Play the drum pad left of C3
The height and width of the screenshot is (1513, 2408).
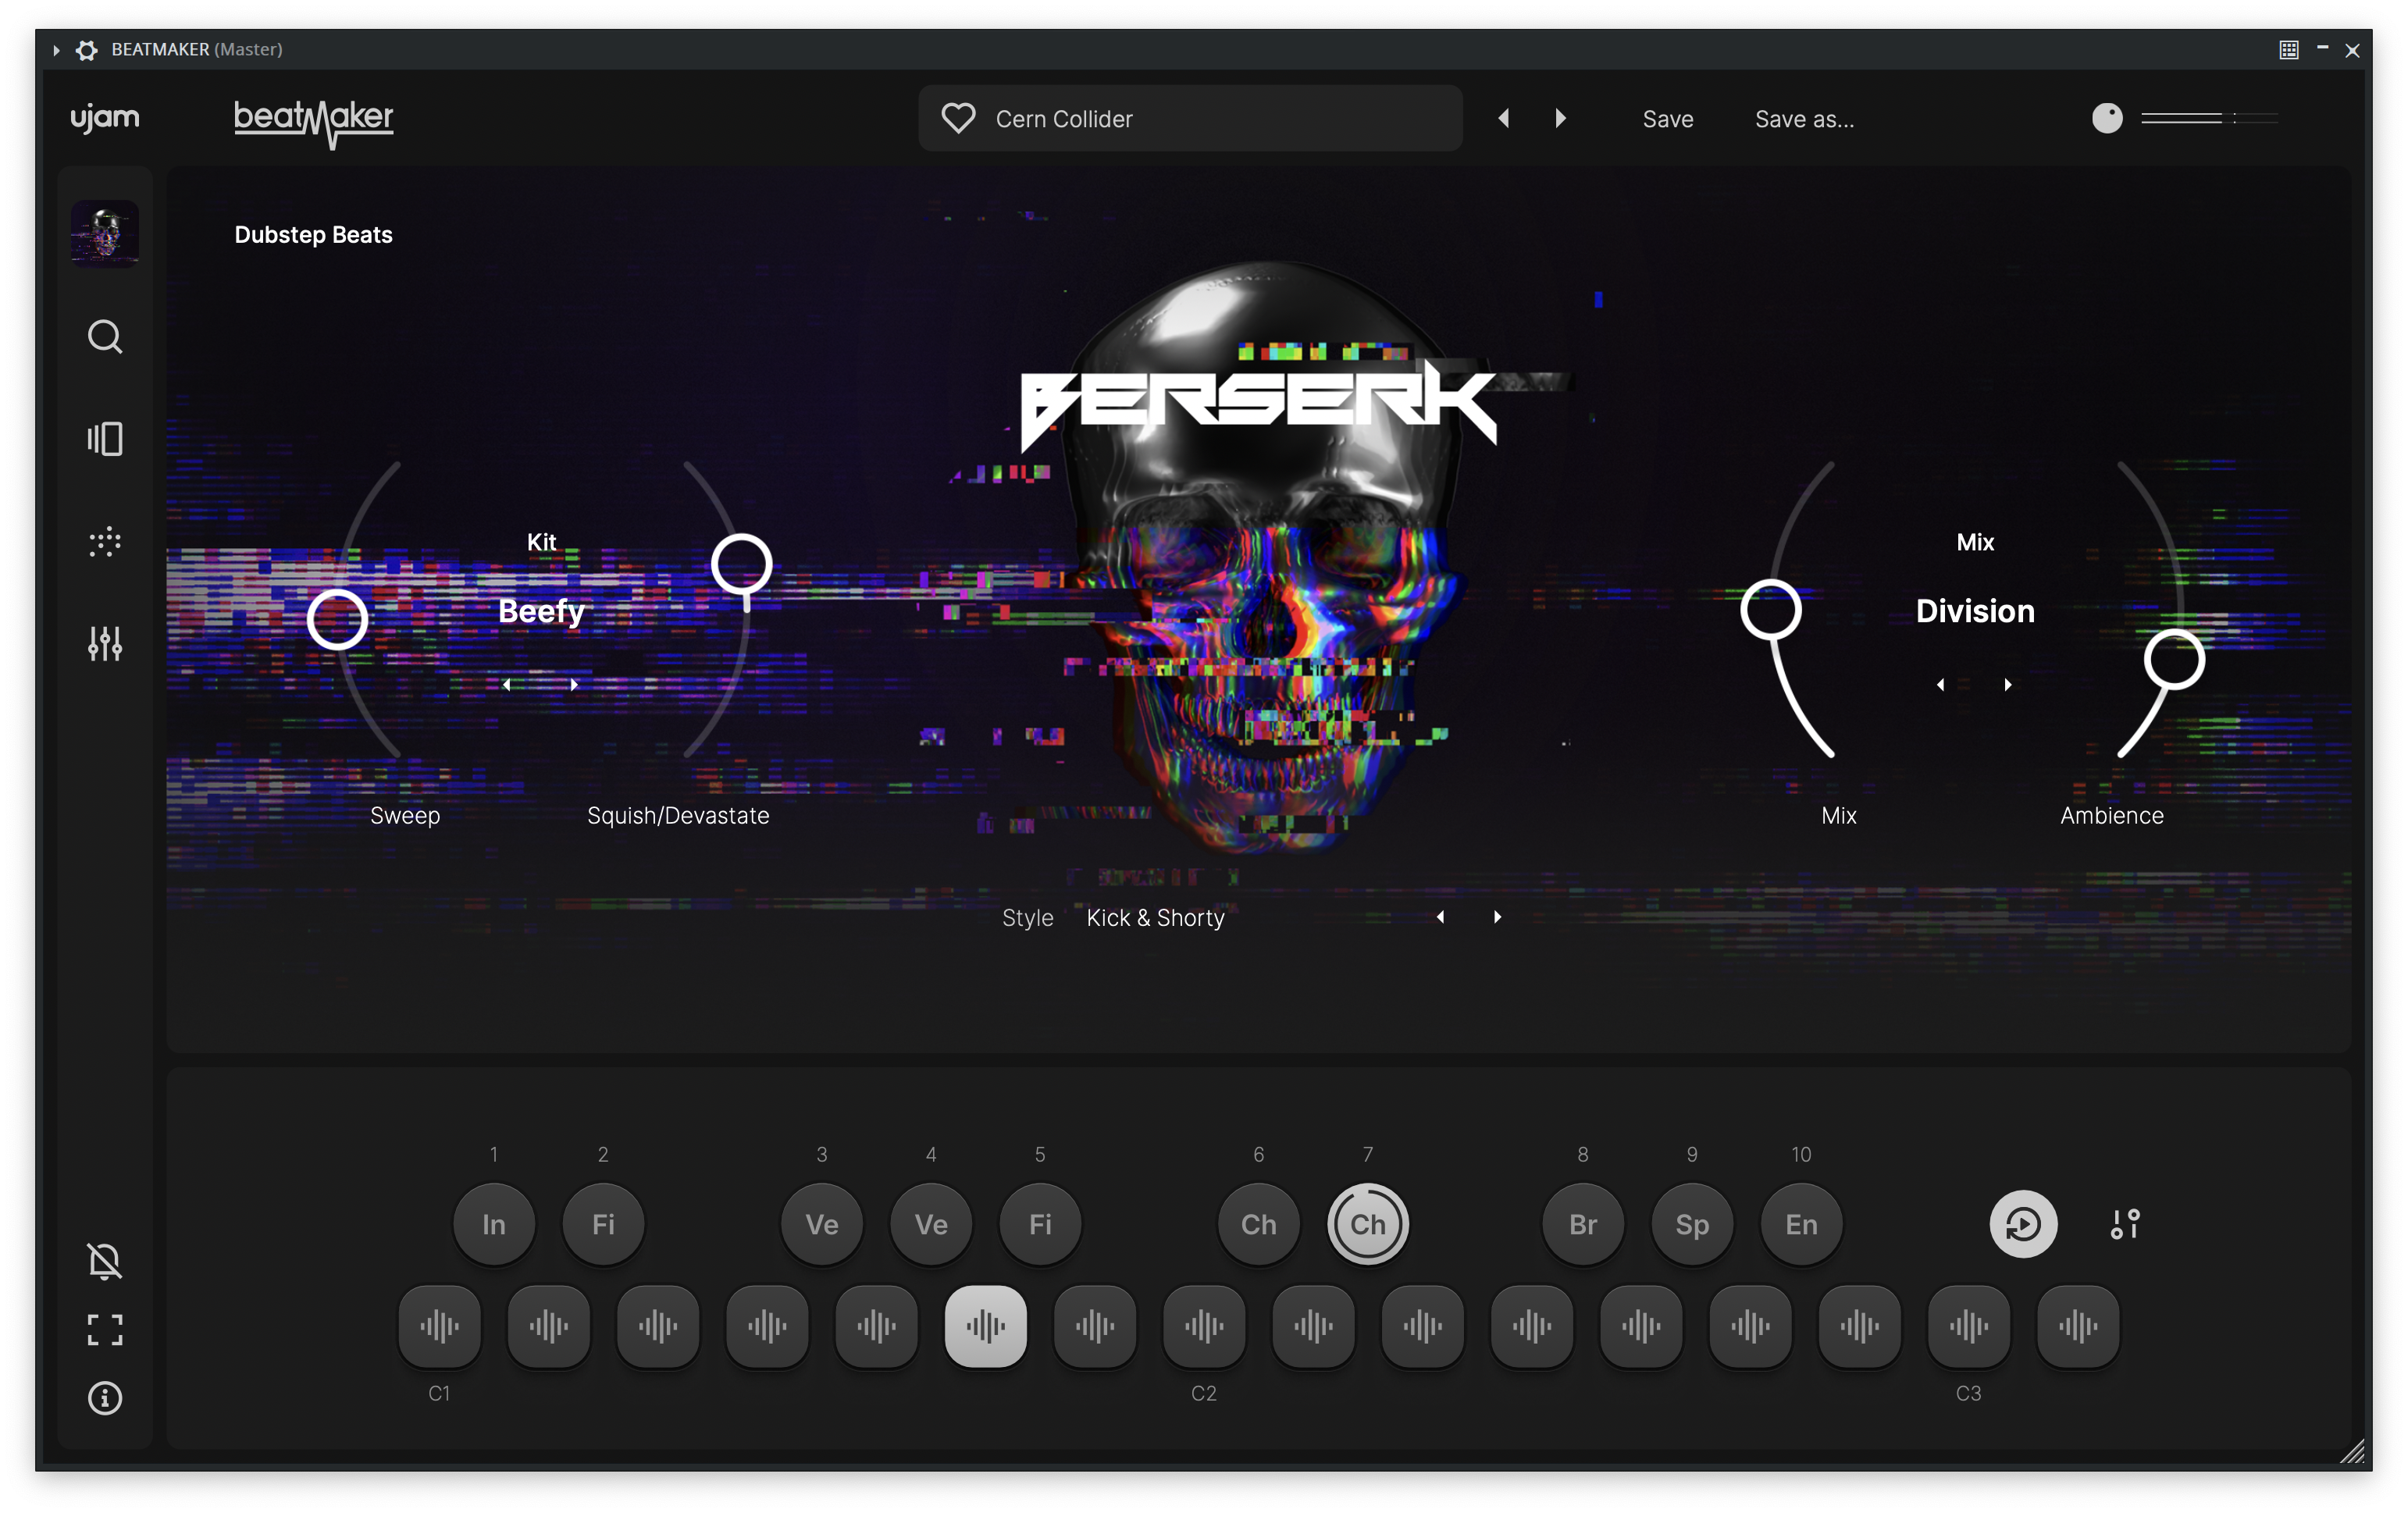(1859, 1326)
